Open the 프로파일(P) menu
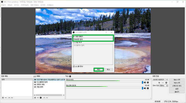This screenshot has width=186, height=103. (25, 5)
